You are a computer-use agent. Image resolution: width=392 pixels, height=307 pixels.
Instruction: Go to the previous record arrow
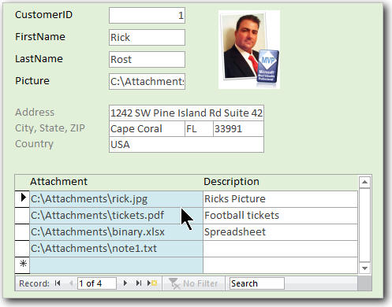point(71,283)
